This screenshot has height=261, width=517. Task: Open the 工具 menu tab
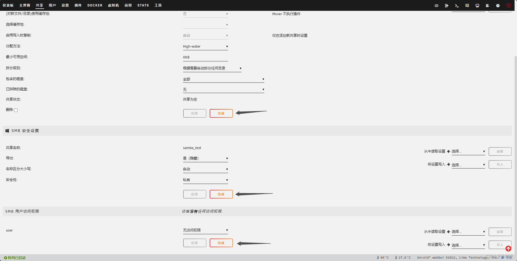pyautogui.click(x=158, y=5)
